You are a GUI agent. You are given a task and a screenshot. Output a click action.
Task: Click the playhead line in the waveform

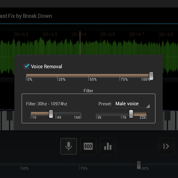[80, 43]
